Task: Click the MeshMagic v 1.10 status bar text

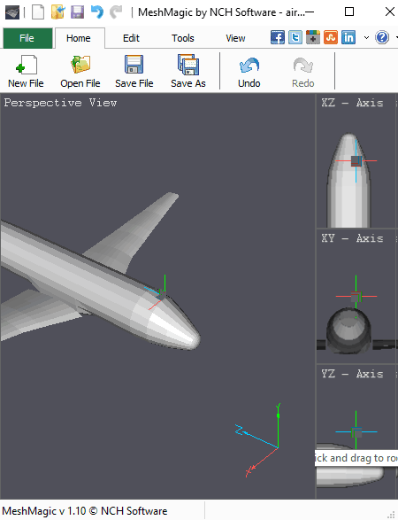Action: [x=85, y=511]
